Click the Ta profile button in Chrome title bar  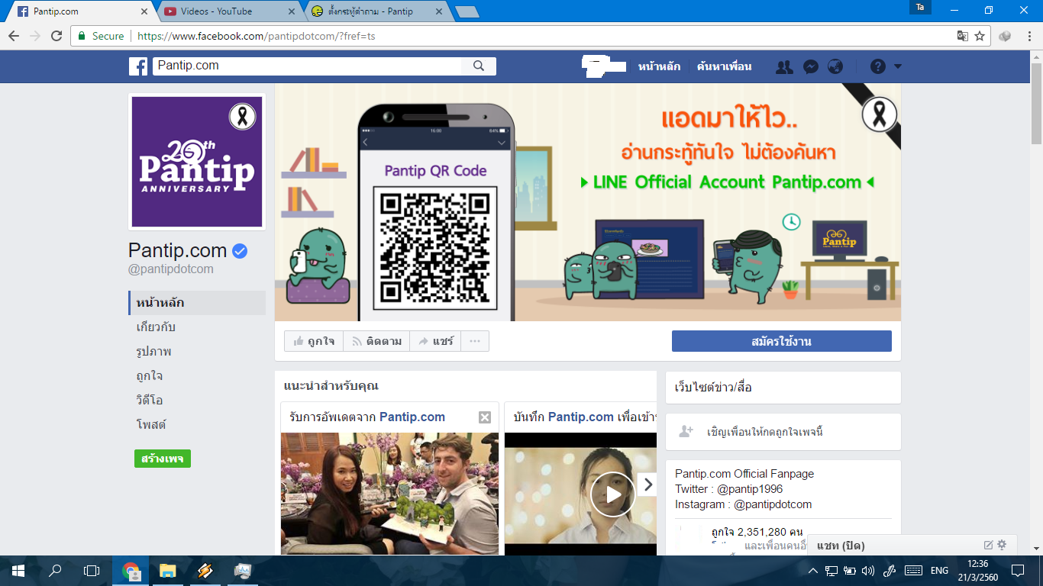tap(920, 7)
